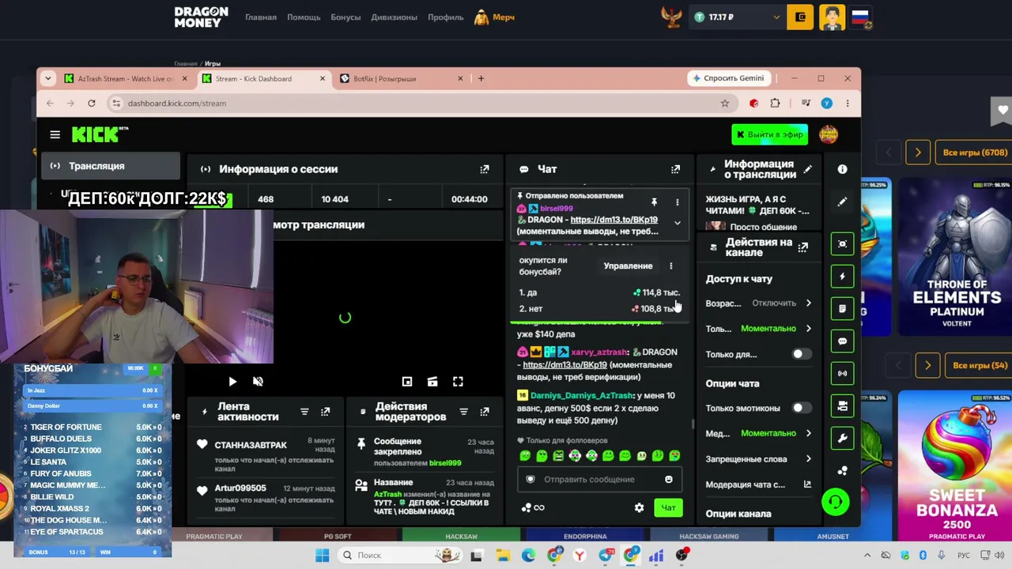Switch to Stream - Kick Dashboard tab
This screenshot has width=1012, height=569.
(x=263, y=79)
